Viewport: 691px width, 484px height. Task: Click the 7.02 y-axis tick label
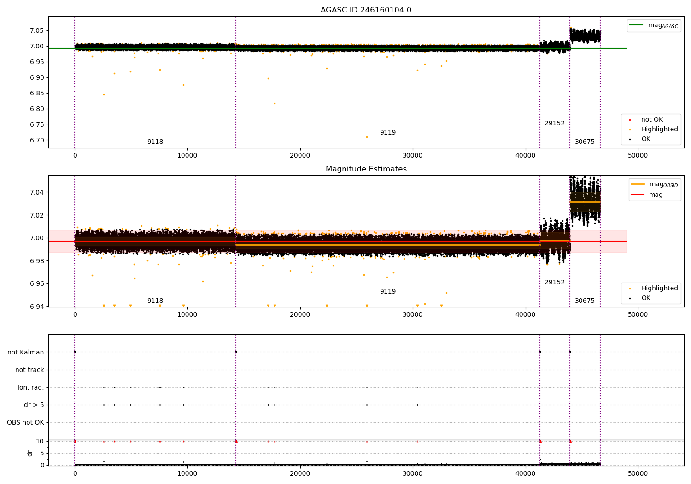point(37,215)
